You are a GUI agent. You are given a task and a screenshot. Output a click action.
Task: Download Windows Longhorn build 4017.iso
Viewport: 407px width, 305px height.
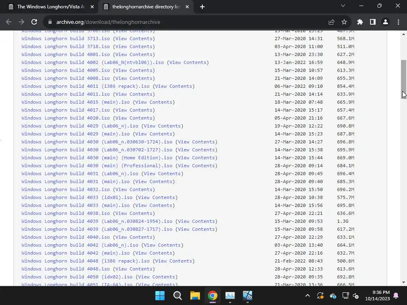pos(66,110)
